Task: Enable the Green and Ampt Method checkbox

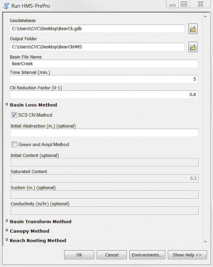Action: [x=14, y=144]
